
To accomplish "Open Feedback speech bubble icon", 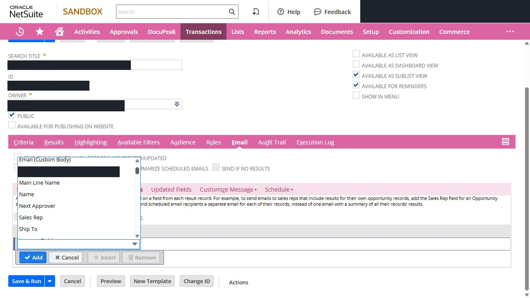I will [x=332, y=12].
